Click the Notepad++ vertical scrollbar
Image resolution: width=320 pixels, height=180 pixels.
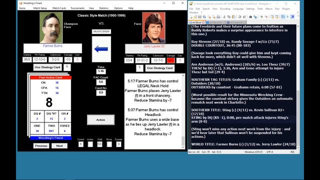pos(298,87)
